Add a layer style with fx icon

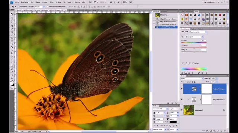click(x=207, y=131)
